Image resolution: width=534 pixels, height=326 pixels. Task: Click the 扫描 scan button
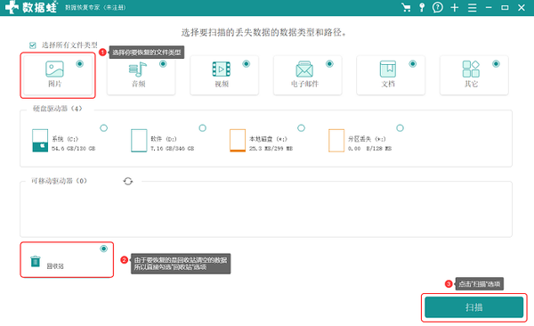[473, 307]
